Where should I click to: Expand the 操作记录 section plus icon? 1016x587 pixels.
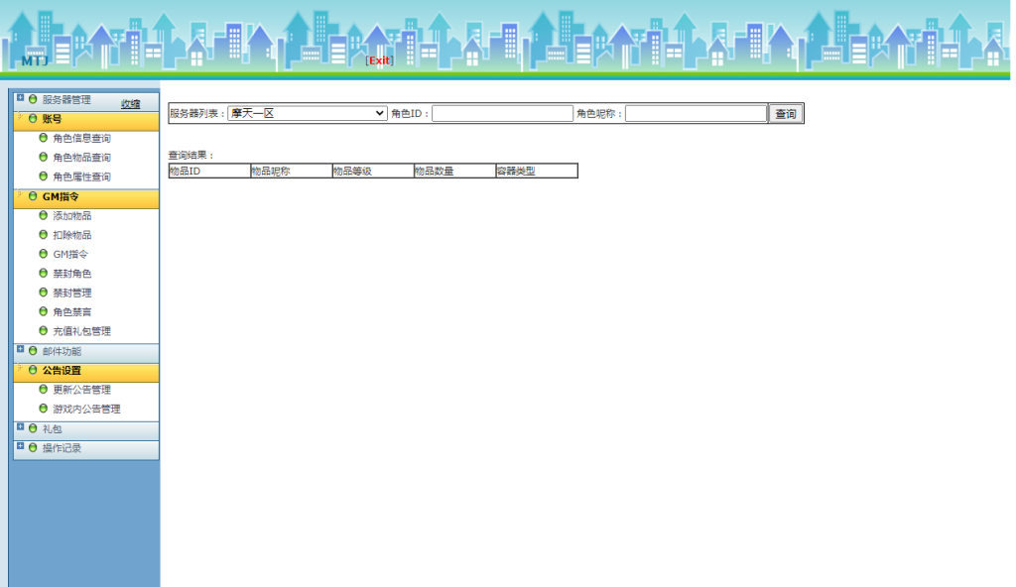21,447
